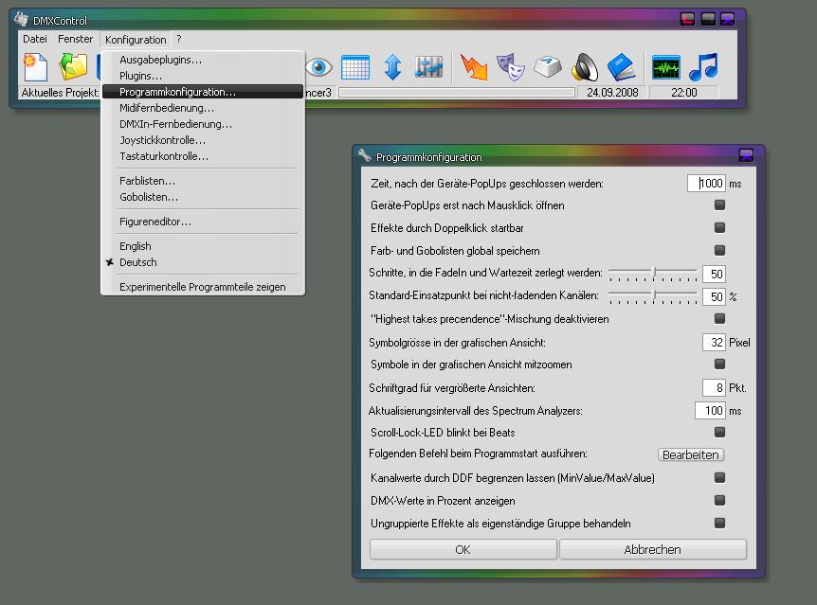Click the loudspeaker sound icon
The image size is (817, 605).
585,67
